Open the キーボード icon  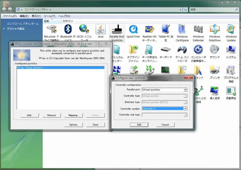tap(166, 52)
